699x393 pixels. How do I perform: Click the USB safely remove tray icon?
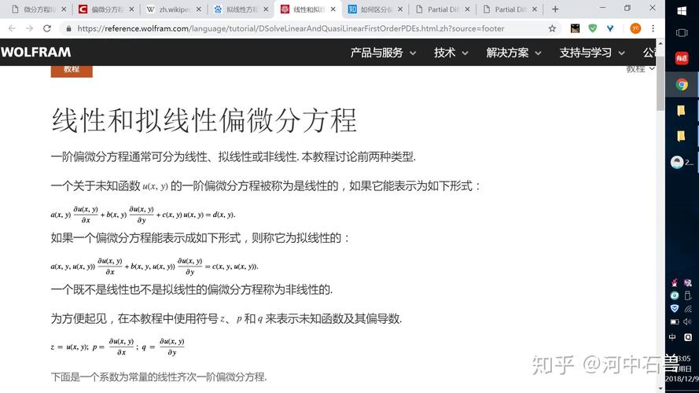pos(688,295)
